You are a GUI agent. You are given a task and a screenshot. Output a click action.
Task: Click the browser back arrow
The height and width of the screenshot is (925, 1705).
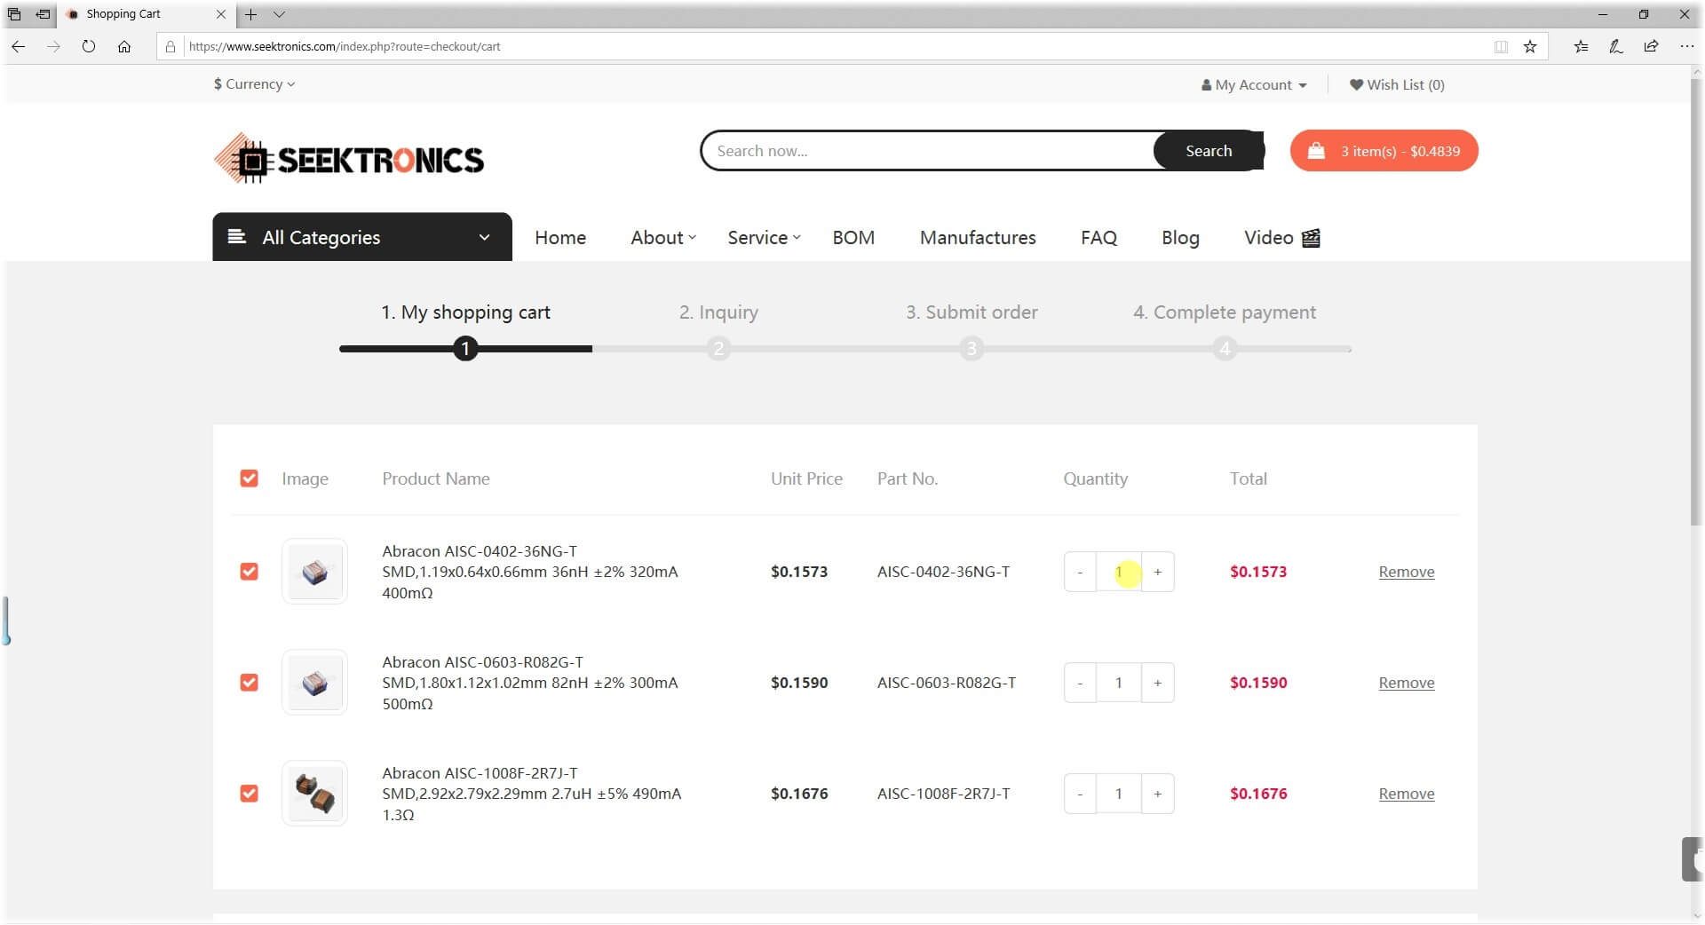(x=18, y=46)
